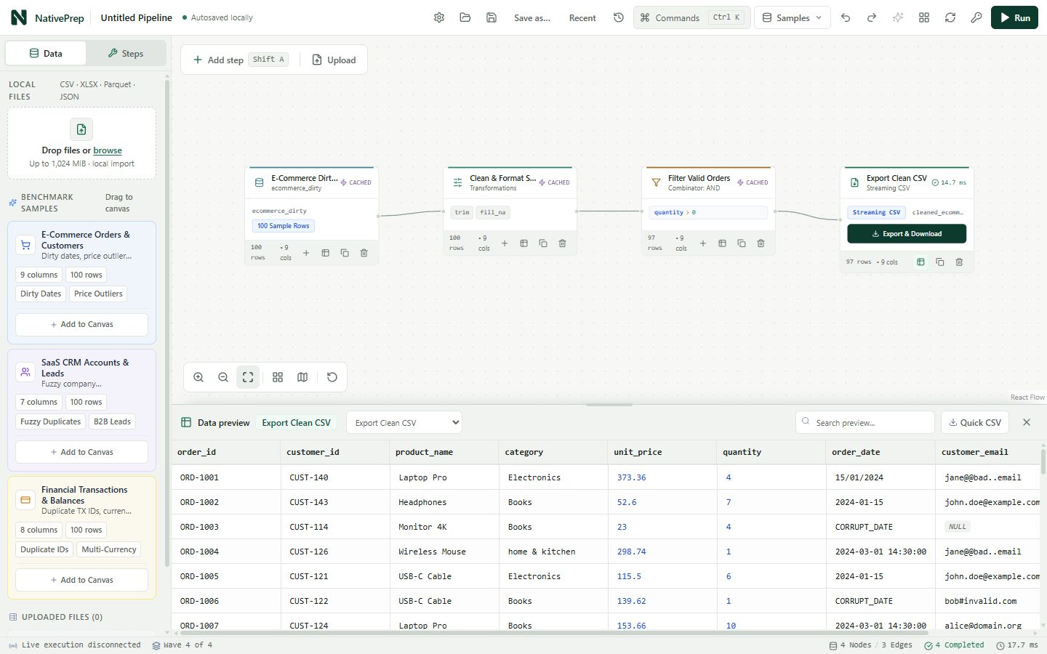The image size is (1047, 654).
Task: Click the Multi-Currency tag
Action: point(109,549)
